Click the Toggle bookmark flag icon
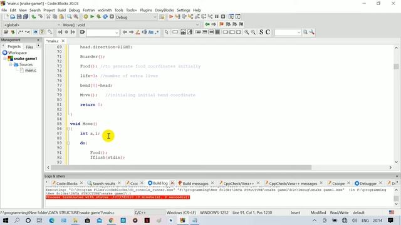 (x=221, y=24)
